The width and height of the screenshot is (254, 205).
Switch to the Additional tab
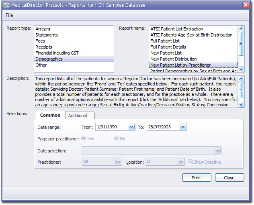pyautogui.click(x=78, y=115)
